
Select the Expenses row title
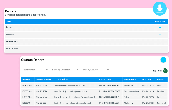[x=10, y=34]
